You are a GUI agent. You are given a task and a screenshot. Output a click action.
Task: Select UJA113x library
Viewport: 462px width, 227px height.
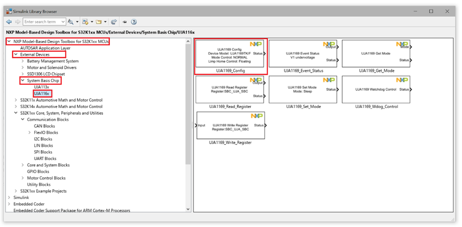click(42, 87)
